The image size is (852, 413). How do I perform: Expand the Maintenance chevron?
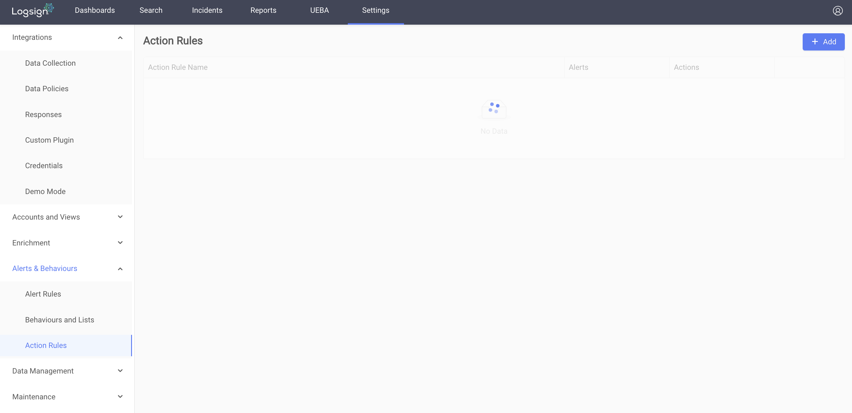tap(120, 396)
